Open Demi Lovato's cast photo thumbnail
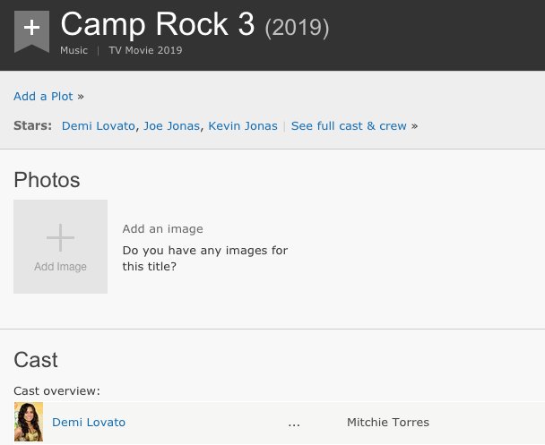 (x=29, y=422)
